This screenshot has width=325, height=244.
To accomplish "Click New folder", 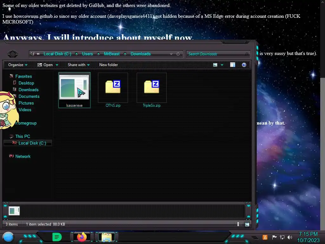I will tap(109, 65).
